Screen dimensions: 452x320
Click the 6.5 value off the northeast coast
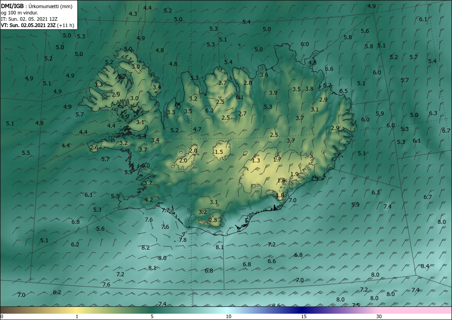(x=344, y=91)
